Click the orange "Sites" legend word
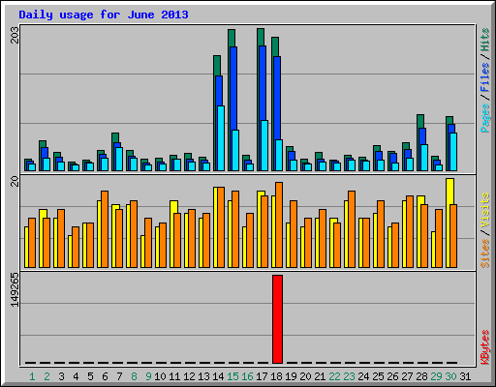This screenshot has width=496, height=387. tap(484, 253)
